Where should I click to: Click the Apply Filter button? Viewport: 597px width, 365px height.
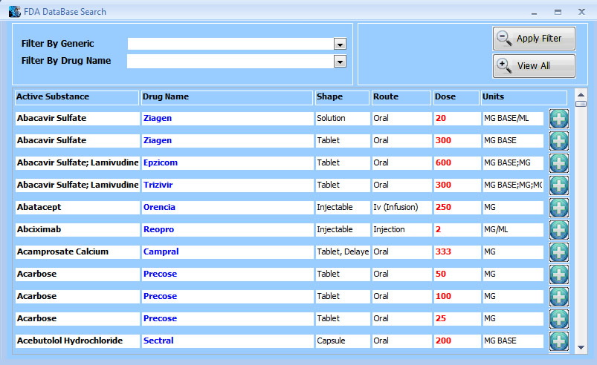[534, 39]
